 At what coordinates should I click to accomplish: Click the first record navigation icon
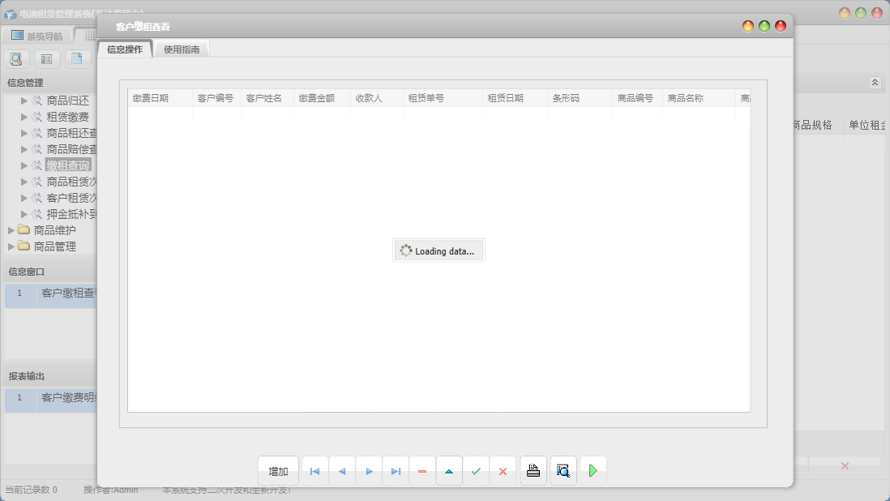pyautogui.click(x=314, y=471)
